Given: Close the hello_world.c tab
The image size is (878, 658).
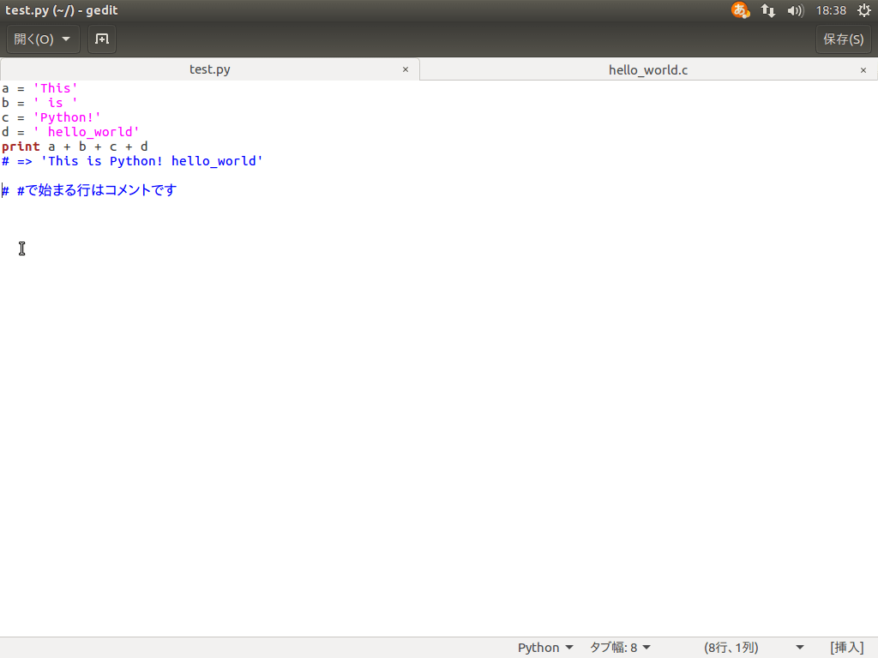Looking at the screenshot, I should (x=863, y=69).
